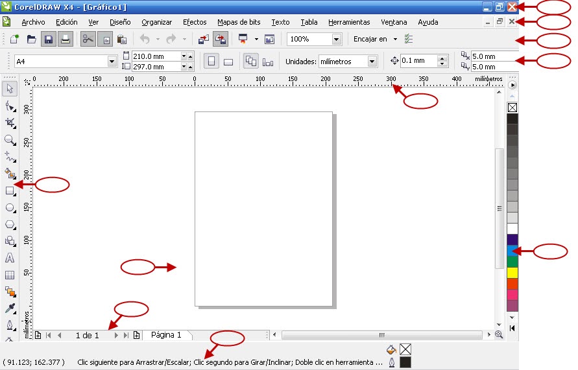Image resolution: width=578 pixels, height=370 pixels.
Task: Set page orientation to landscape
Action: (228, 62)
